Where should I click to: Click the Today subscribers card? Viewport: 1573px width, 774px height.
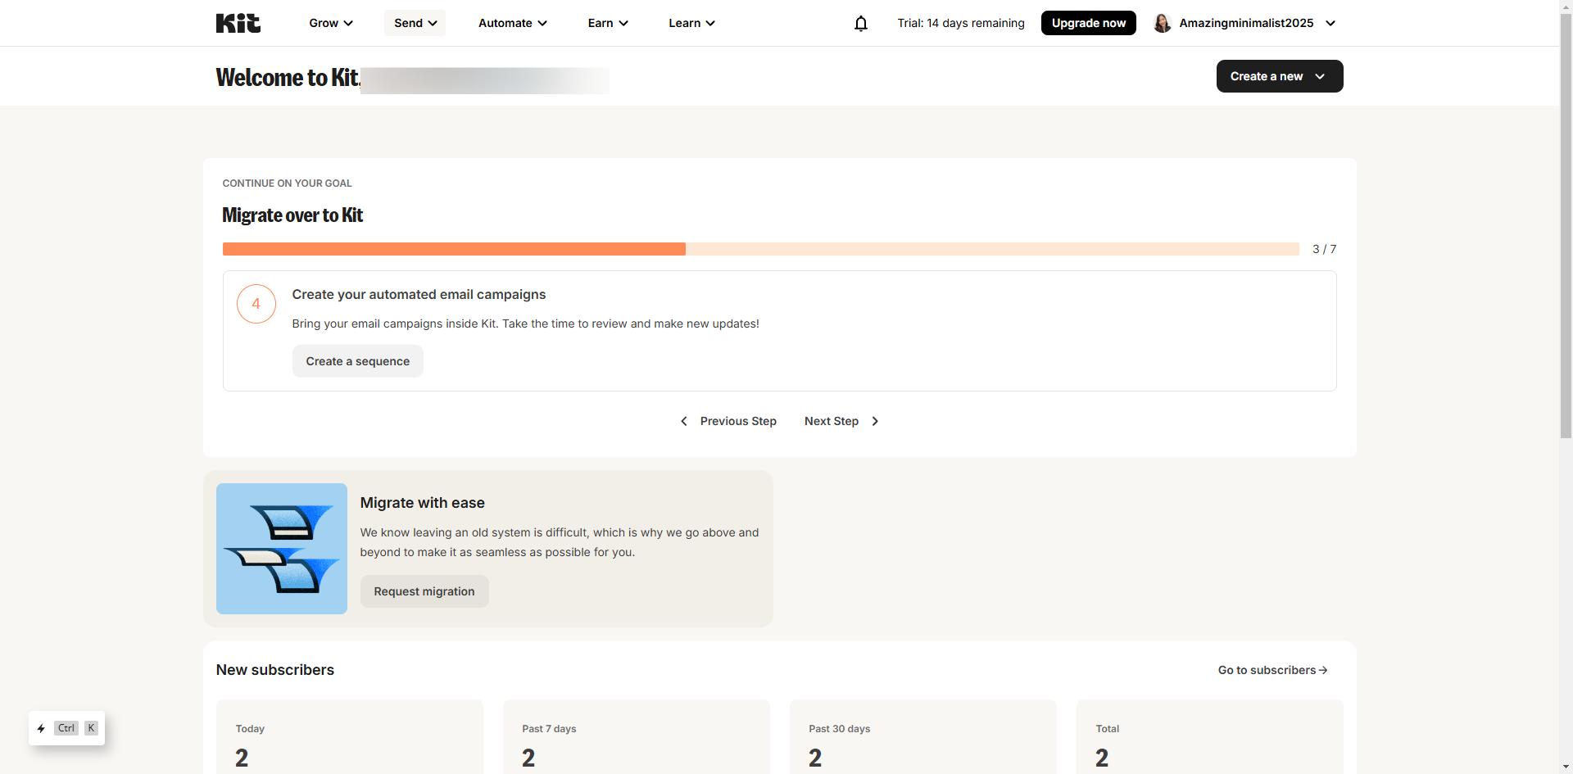click(x=350, y=736)
